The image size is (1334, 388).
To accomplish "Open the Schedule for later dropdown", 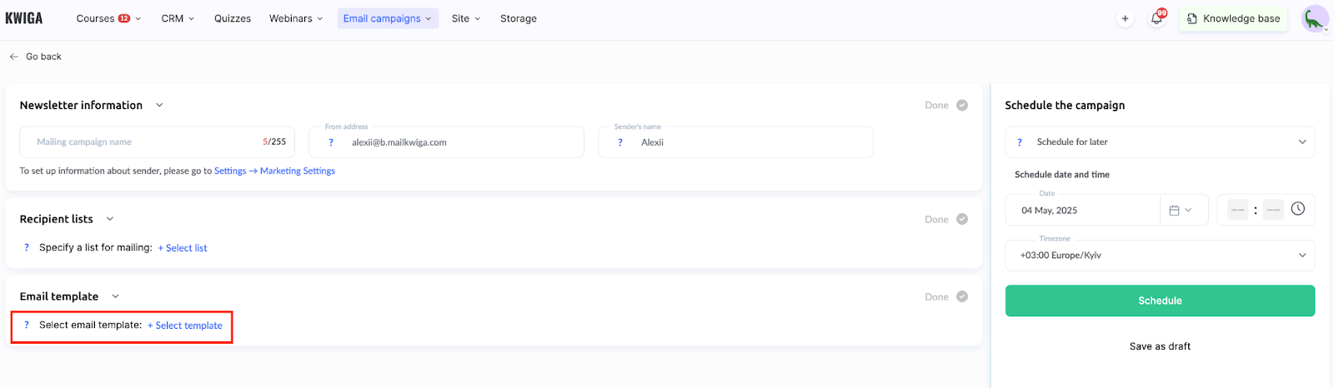I will (1160, 142).
